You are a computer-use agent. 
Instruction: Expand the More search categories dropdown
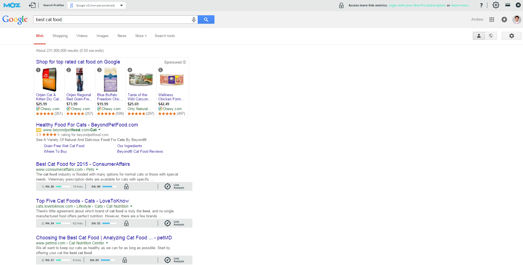tap(141, 36)
